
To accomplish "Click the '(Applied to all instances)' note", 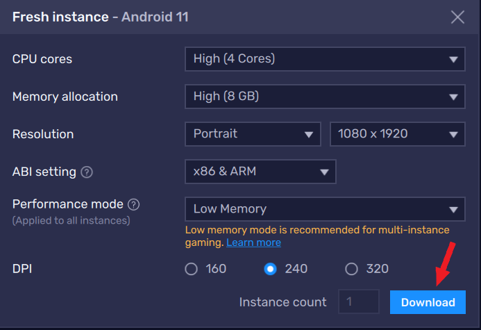I will [71, 220].
